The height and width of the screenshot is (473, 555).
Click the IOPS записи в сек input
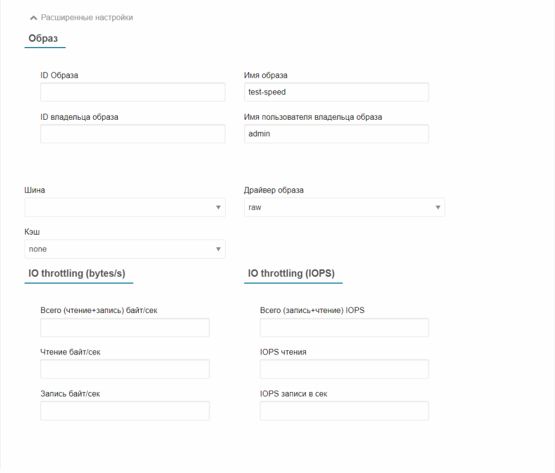click(x=344, y=411)
